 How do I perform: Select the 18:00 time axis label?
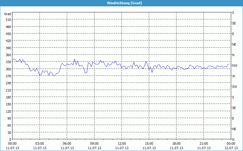176,143
